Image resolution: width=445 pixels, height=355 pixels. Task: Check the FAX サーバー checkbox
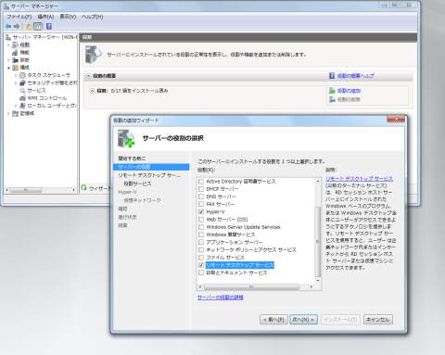[201, 204]
